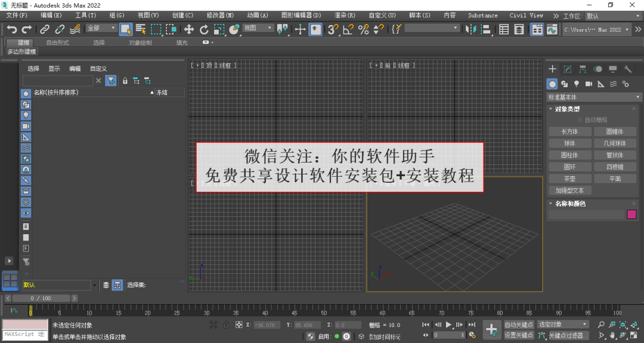Open the 文件(F) menu
The image size is (644, 343).
pos(17,15)
